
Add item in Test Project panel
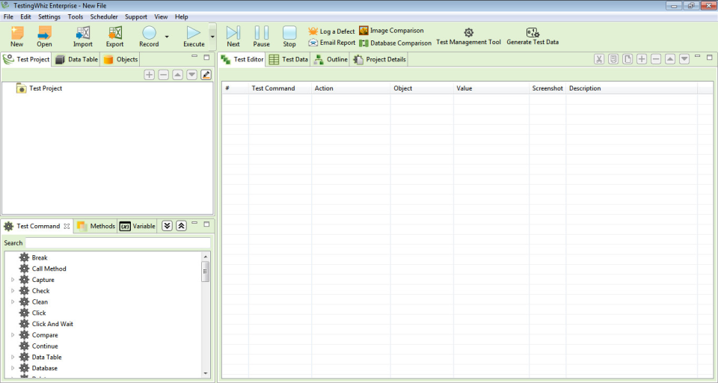tap(150, 75)
